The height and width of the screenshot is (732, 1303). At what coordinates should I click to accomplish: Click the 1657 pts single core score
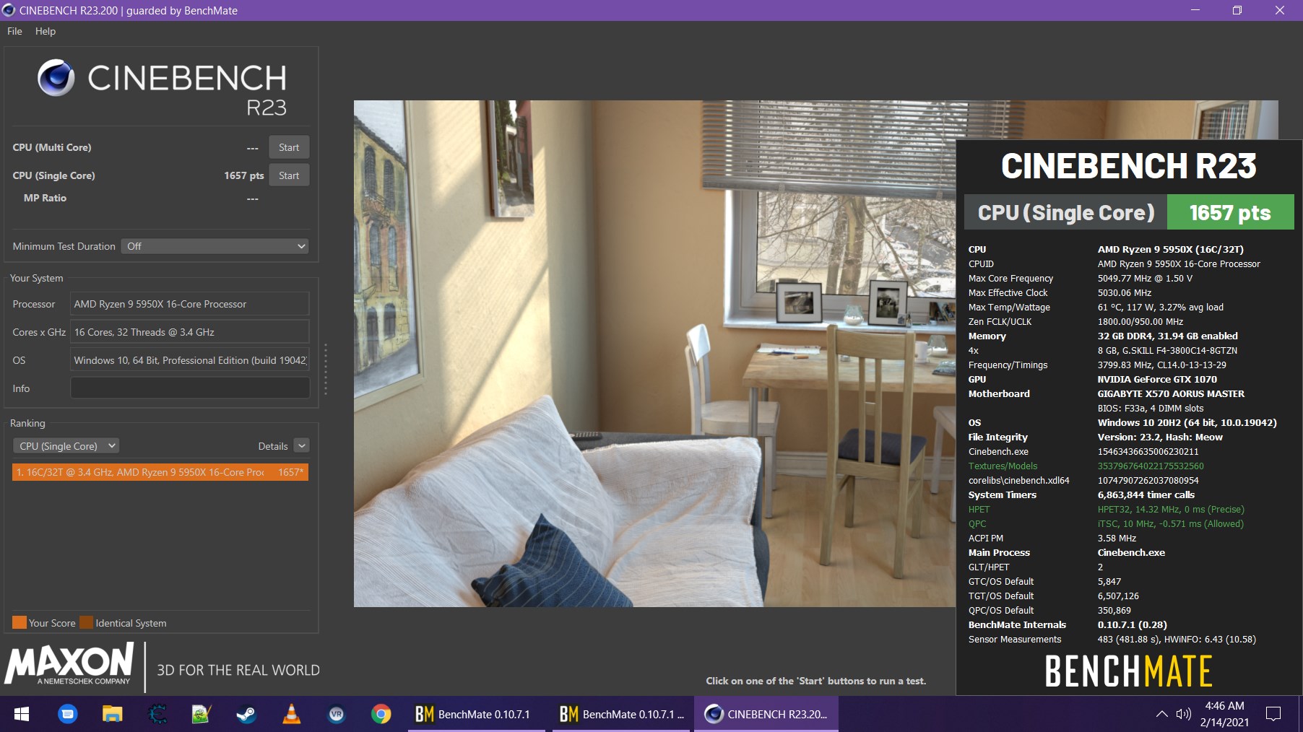244,175
